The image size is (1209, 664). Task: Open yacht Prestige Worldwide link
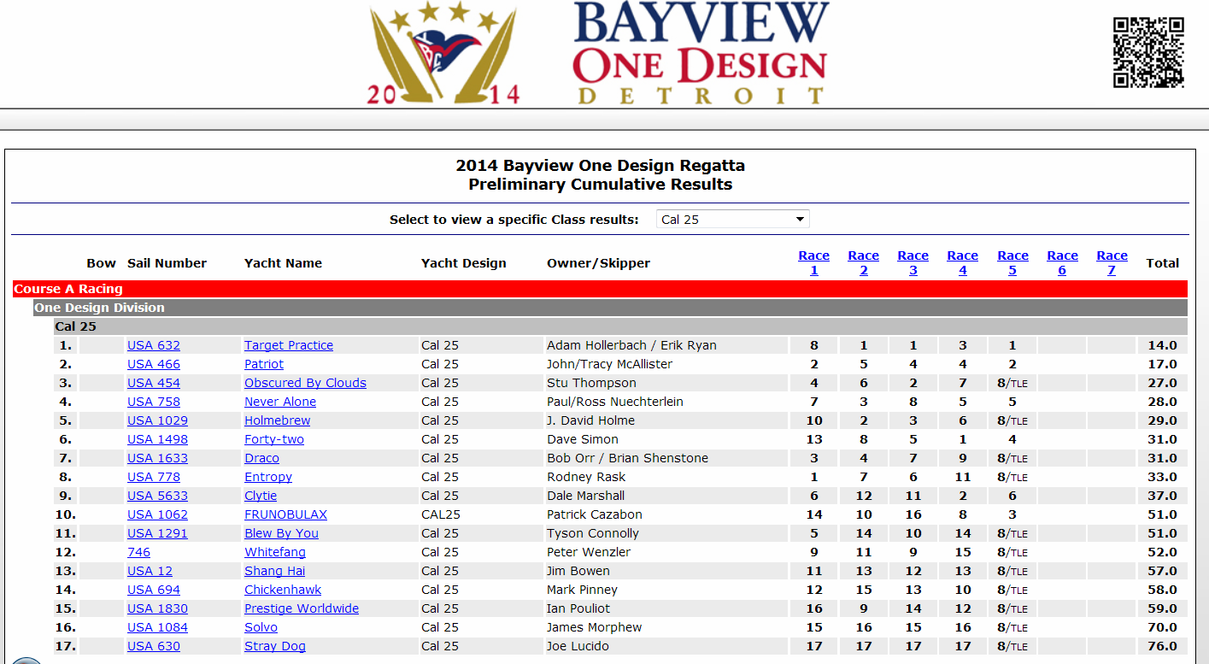pyautogui.click(x=302, y=608)
